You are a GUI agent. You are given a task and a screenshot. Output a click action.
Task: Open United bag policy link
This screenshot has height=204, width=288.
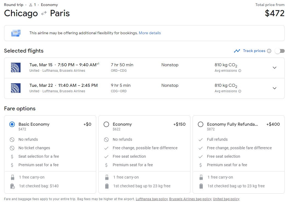click(x=226, y=199)
